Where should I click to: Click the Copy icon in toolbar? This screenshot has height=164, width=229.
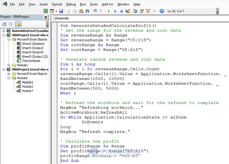click(75, 11)
